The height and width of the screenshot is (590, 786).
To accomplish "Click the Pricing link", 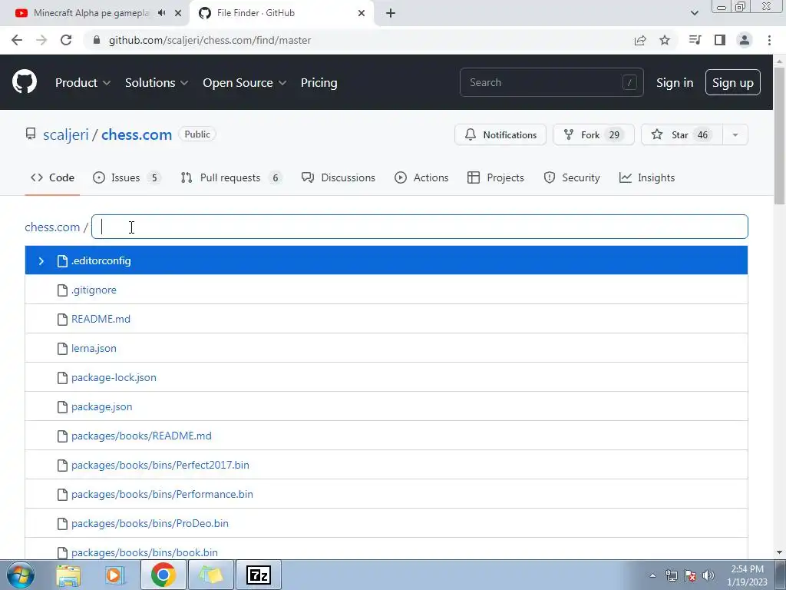I will 319,83.
